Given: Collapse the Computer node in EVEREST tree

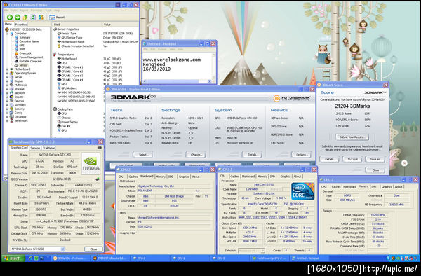Looking at the screenshot, I should (7, 34).
